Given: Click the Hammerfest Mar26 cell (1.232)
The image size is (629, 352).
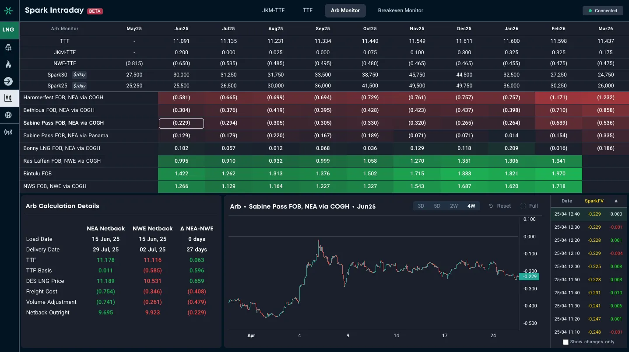Looking at the screenshot, I should 605,98.
